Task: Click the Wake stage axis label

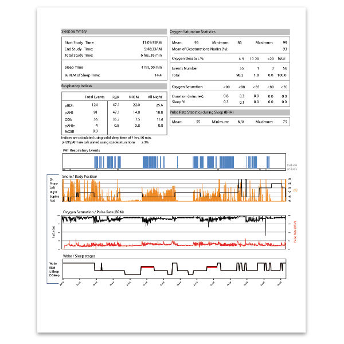Action: click(x=53, y=264)
